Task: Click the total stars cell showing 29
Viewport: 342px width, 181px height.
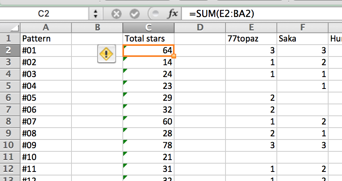Action: click(x=148, y=98)
